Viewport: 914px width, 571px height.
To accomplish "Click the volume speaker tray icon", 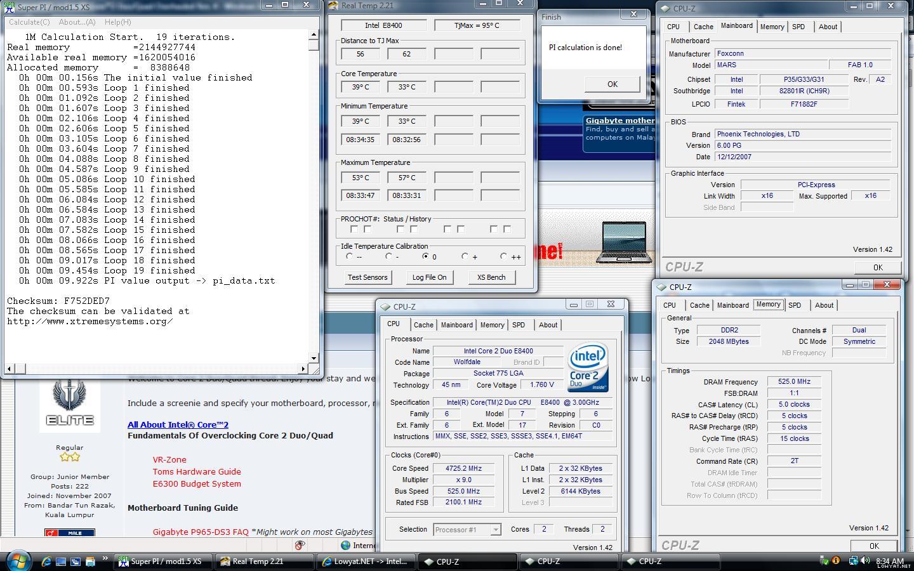I will coord(865,561).
